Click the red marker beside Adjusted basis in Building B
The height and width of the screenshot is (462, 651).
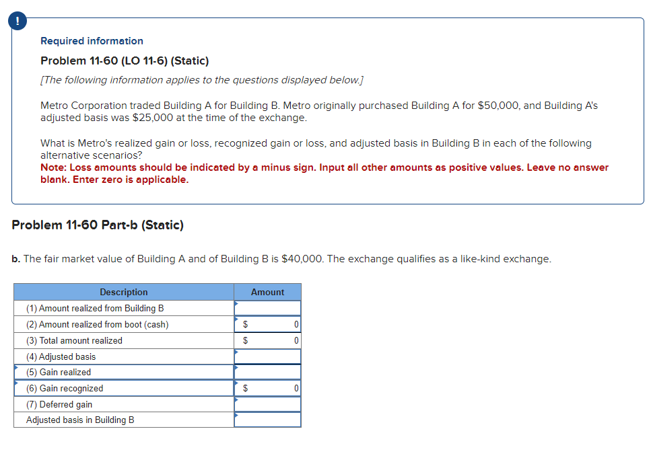click(x=236, y=416)
